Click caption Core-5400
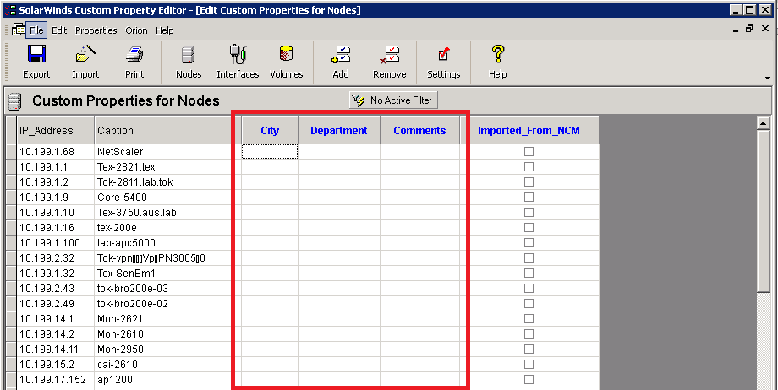Viewport: 778px width, 390px height. pos(122,198)
